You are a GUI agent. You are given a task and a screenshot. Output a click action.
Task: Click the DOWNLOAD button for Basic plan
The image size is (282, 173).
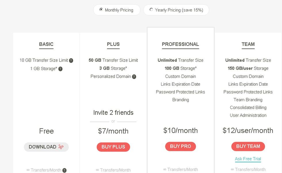click(46, 147)
